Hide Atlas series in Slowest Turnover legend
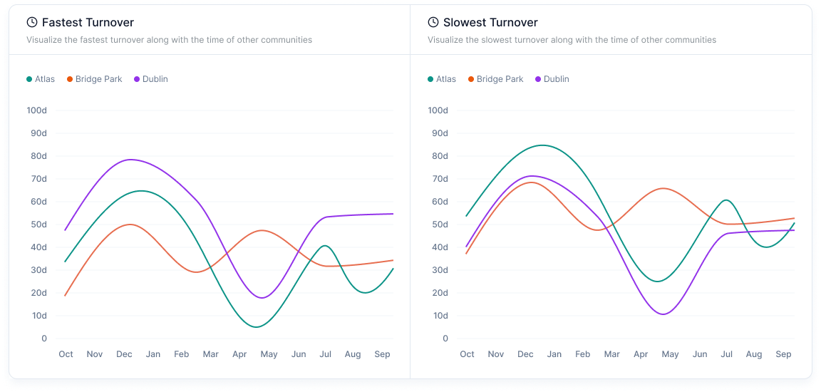The width and height of the screenshot is (821, 392). tap(445, 79)
